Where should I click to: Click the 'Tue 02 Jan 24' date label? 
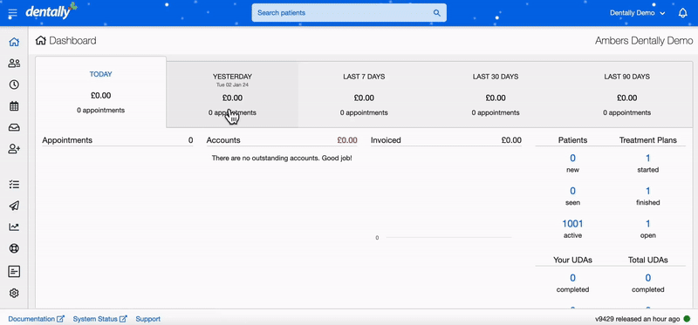click(x=232, y=85)
